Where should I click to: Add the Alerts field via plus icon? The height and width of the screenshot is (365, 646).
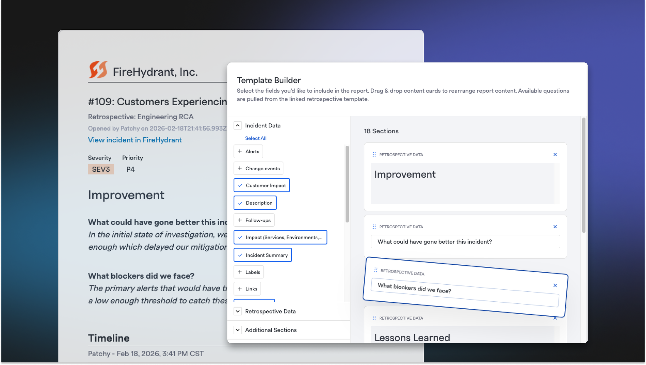[x=240, y=152]
